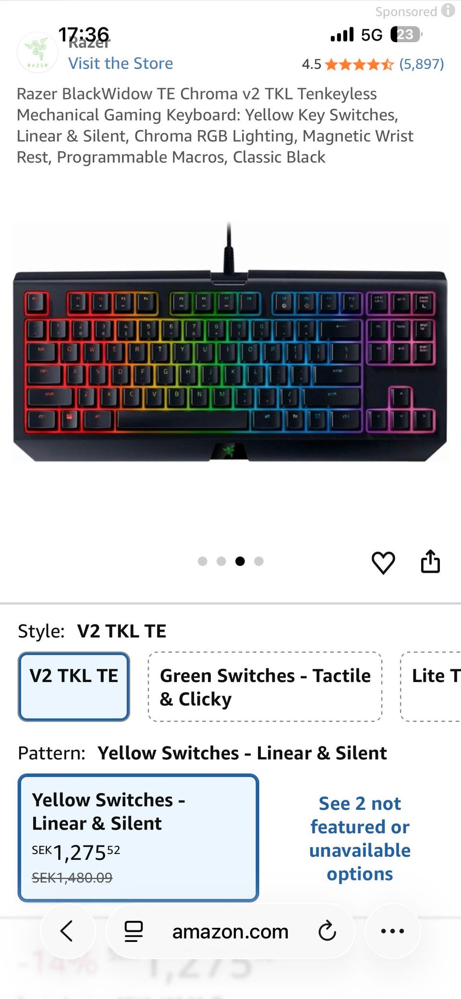
Task: Tap the share icon
Action: click(x=430, y=561)
